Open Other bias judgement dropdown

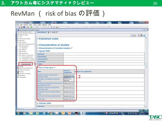[73, 99]
